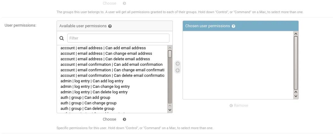Select 'Can add email address' permission
The image size is (333, 138).
coord(103,48)
